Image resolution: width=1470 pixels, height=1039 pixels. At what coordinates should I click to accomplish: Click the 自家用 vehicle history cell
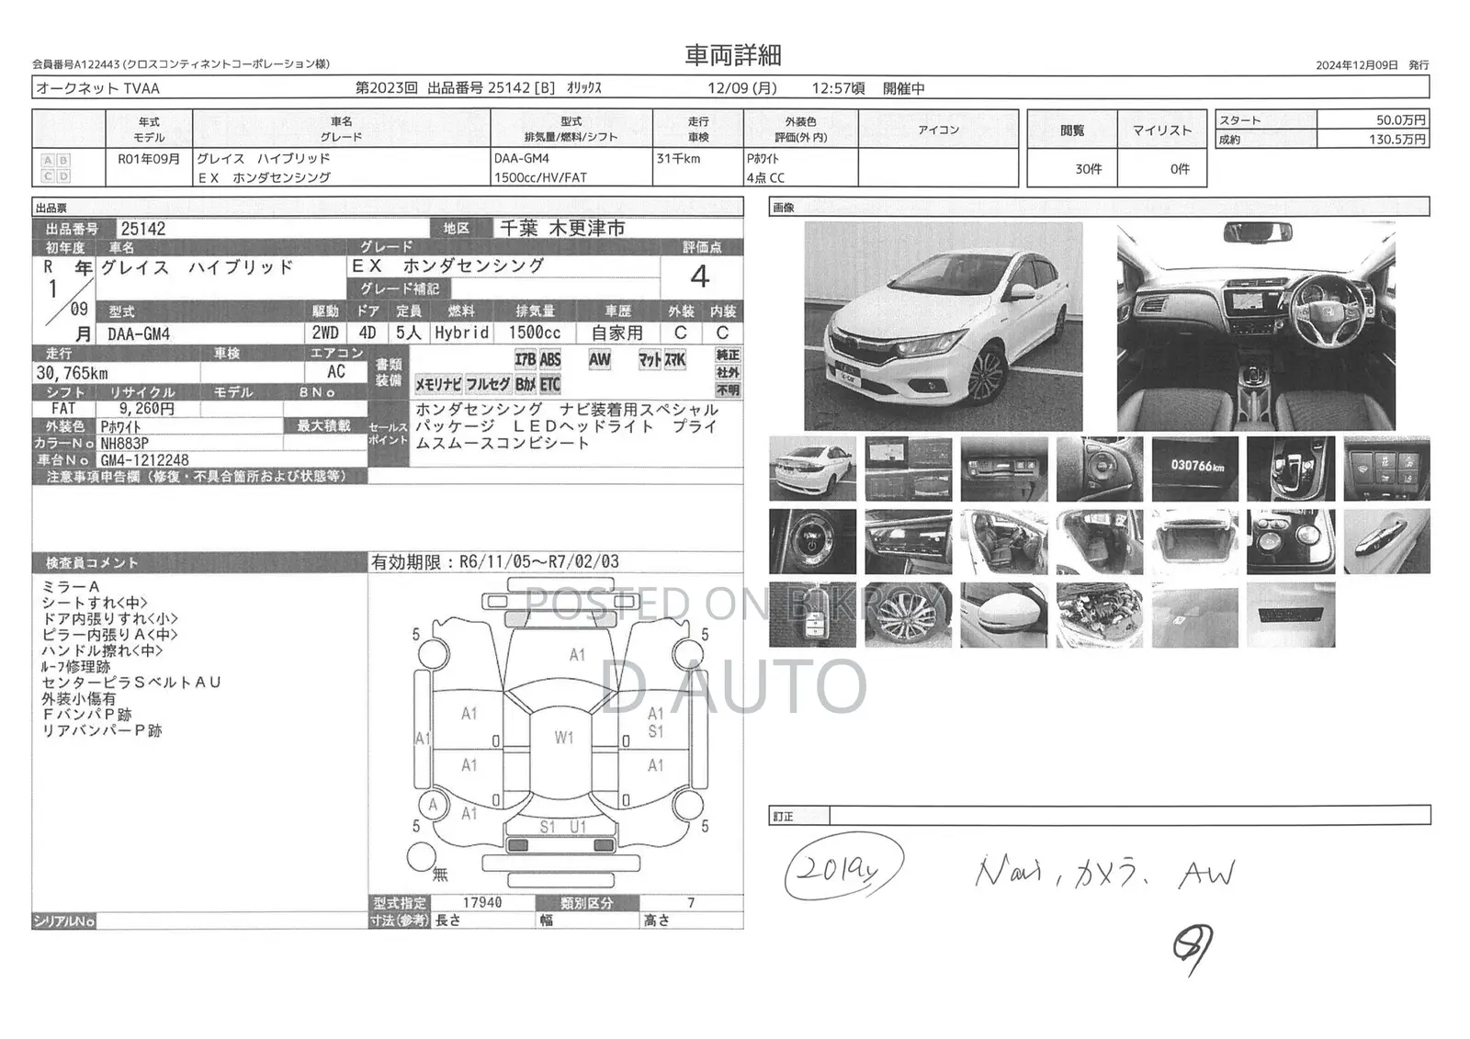point(617,333)
